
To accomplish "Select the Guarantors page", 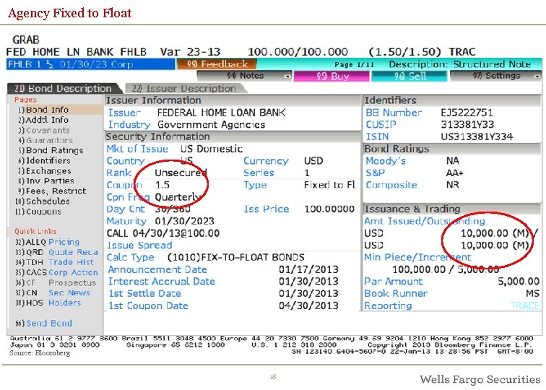I will 45,140.
